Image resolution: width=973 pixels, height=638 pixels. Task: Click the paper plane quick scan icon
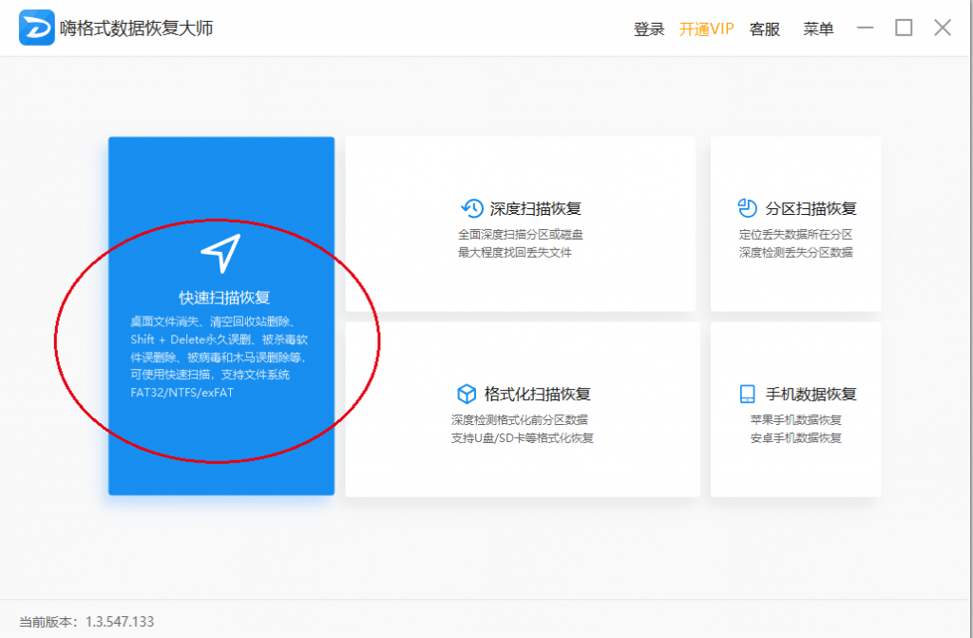click(x=220, y=253)
